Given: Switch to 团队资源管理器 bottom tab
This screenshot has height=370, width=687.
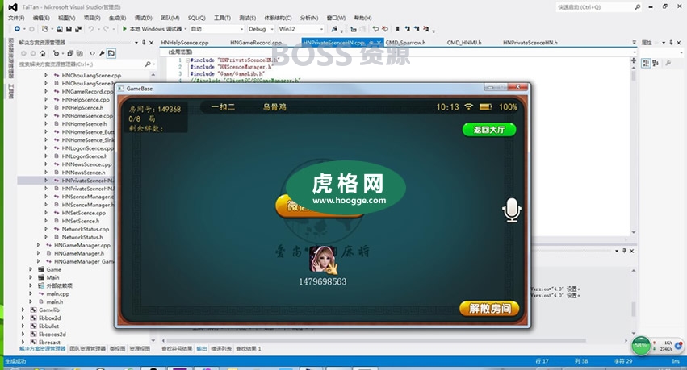Looking at the screenshot, I should click(88, 348).
